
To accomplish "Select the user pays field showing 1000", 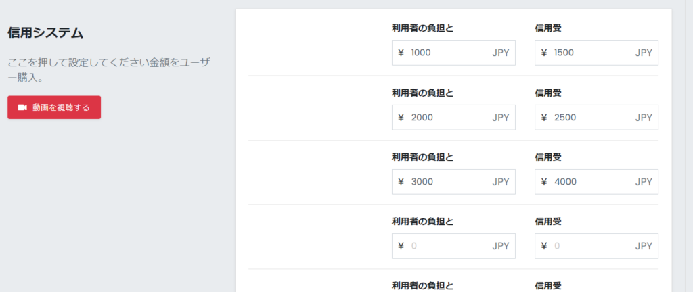I will [x=453, y=53].
